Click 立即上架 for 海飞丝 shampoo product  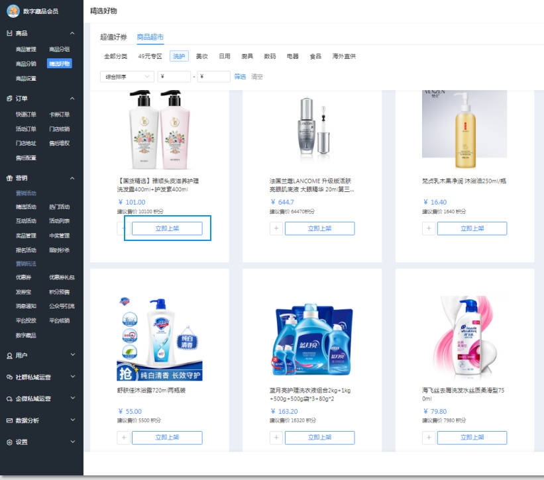[x=472, y=438]
